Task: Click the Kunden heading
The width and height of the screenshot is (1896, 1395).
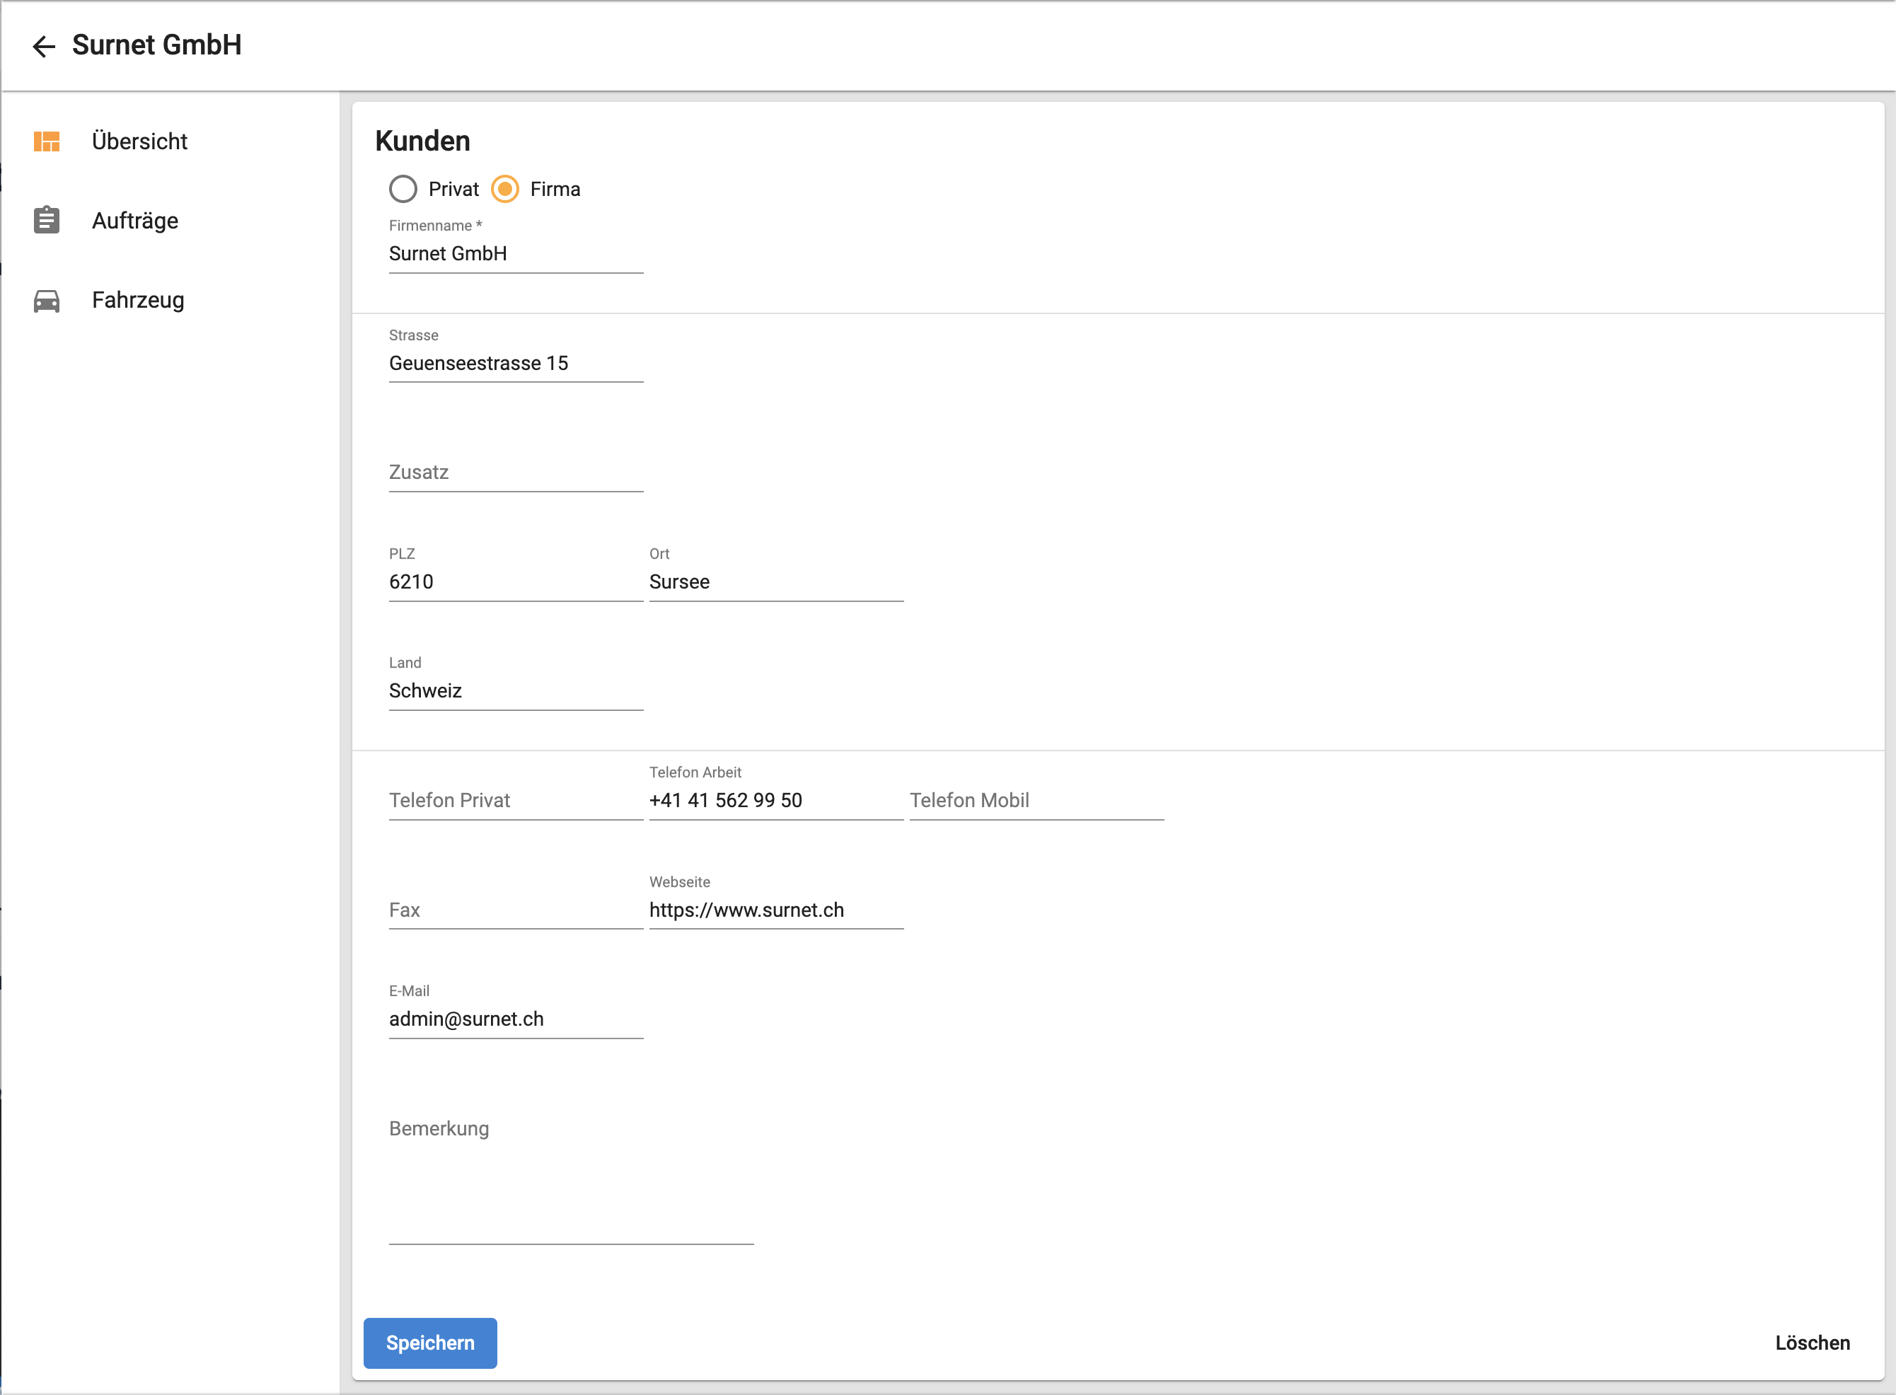Action: click(422, 141)
